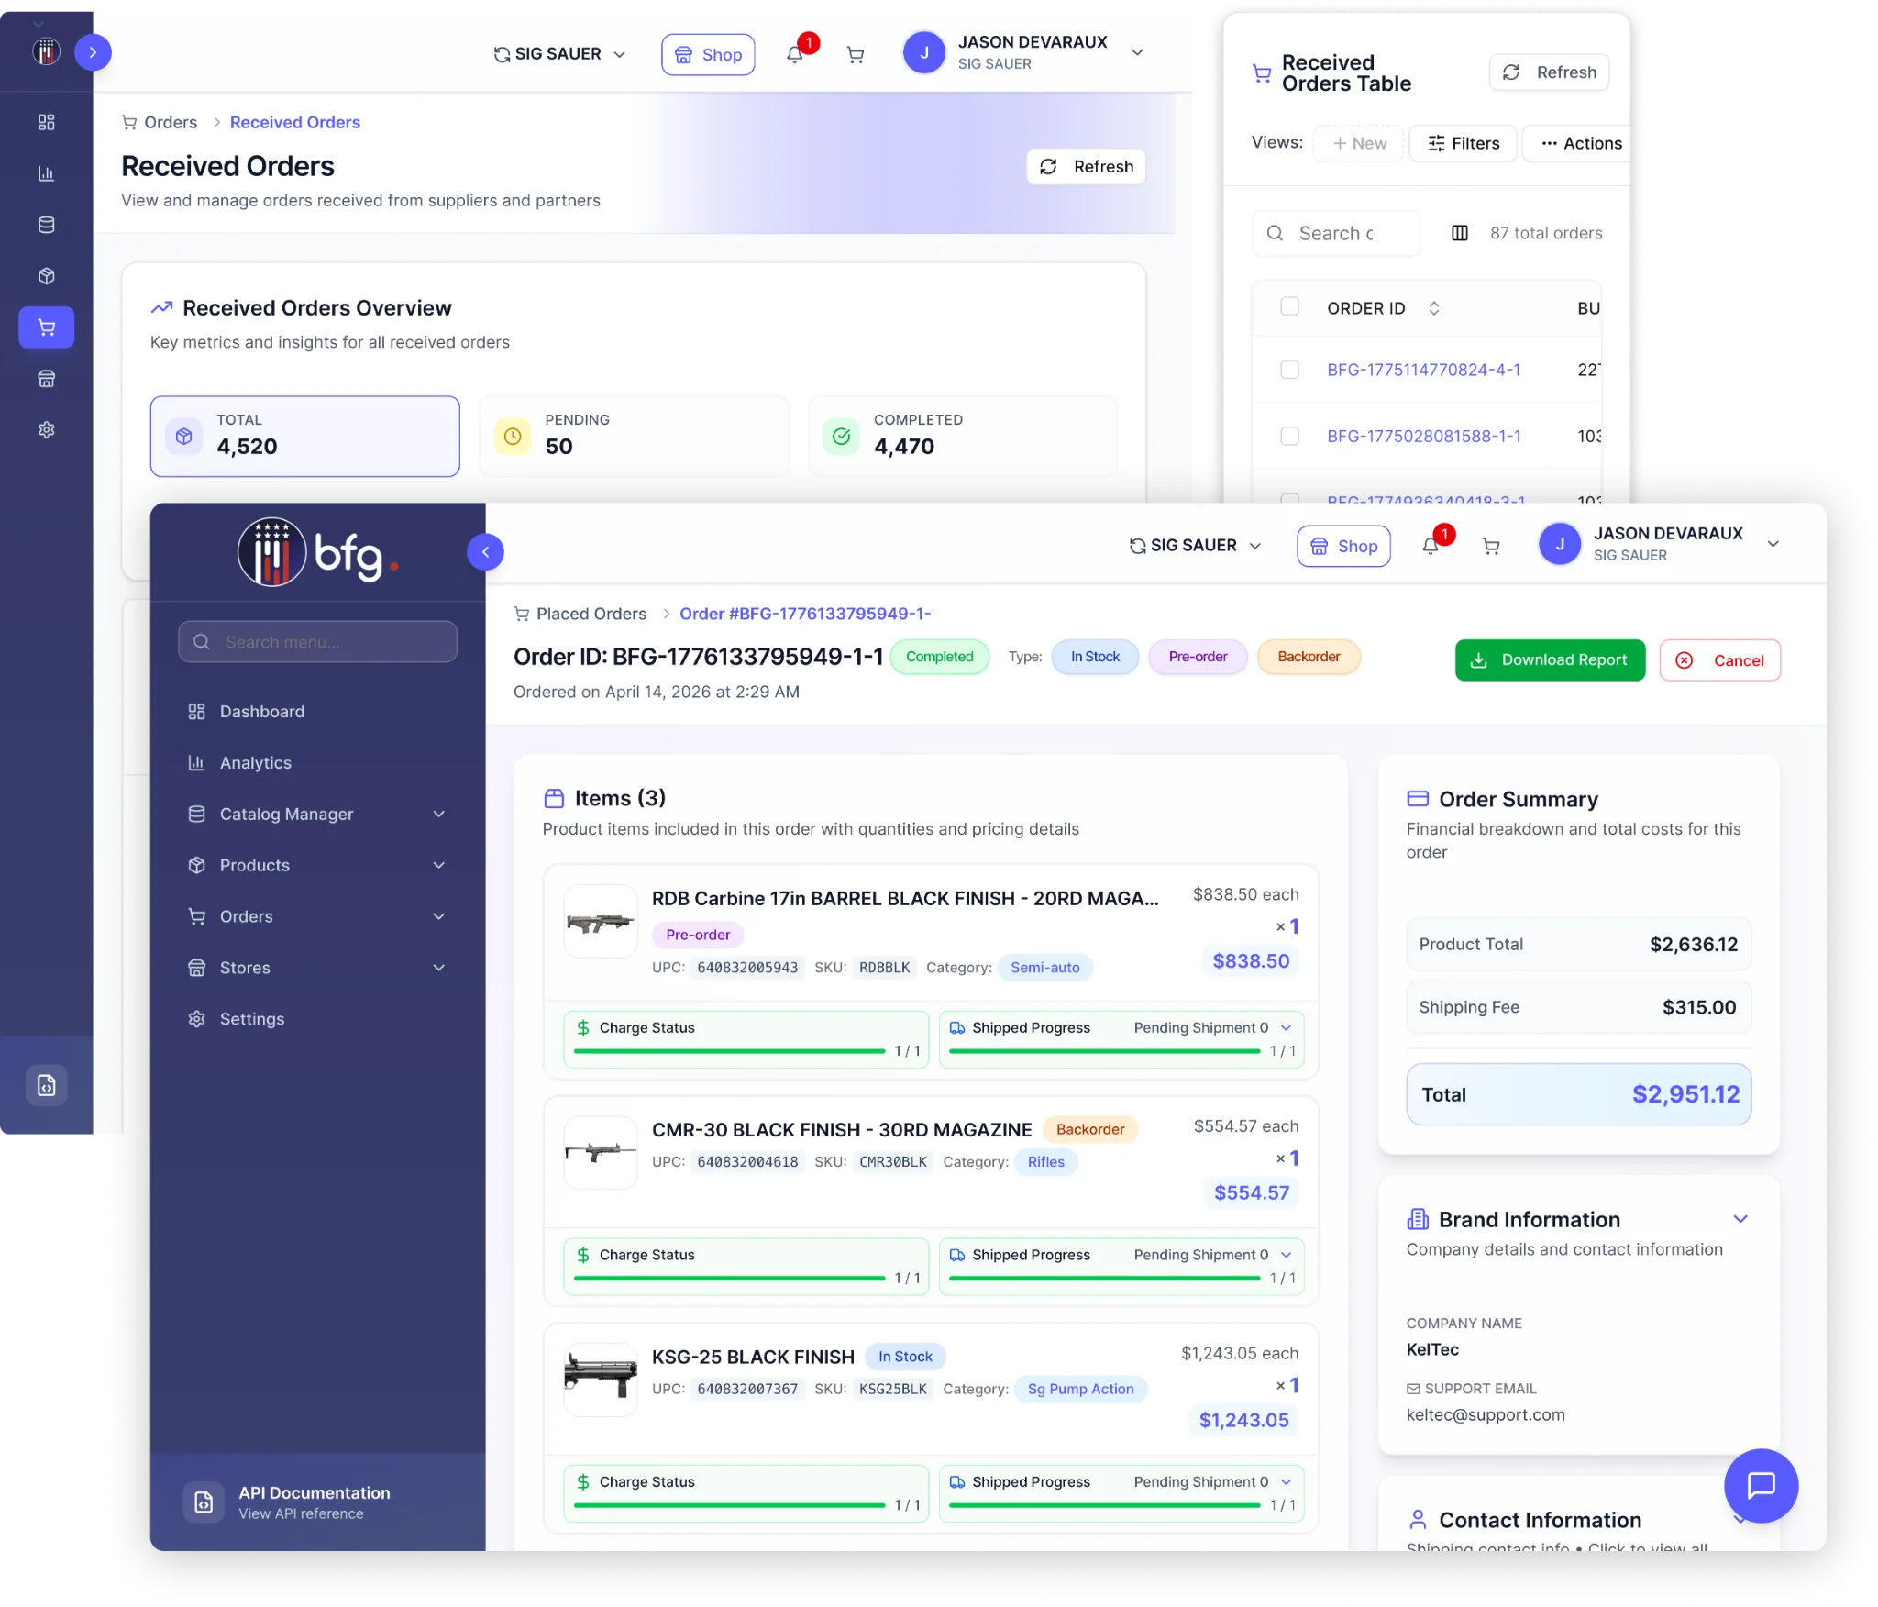Open Settings from the sidebar menu
The height and width of the screenshot is (1607, 1878).
click(317, 1019)
